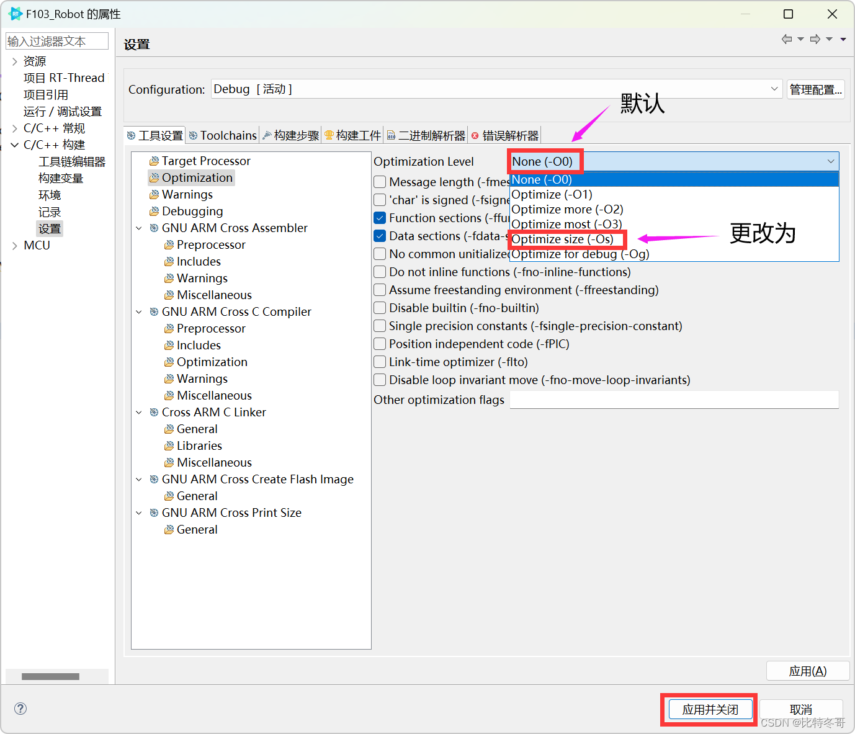Image resolution: width=855 pixels, height=734 pixels.
Task: Select the Optimization item icon in tree
Action: click(x=153, y=177)
